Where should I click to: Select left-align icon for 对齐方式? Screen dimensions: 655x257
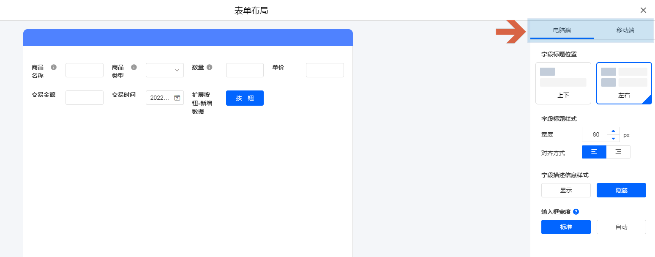coord(594,152)
